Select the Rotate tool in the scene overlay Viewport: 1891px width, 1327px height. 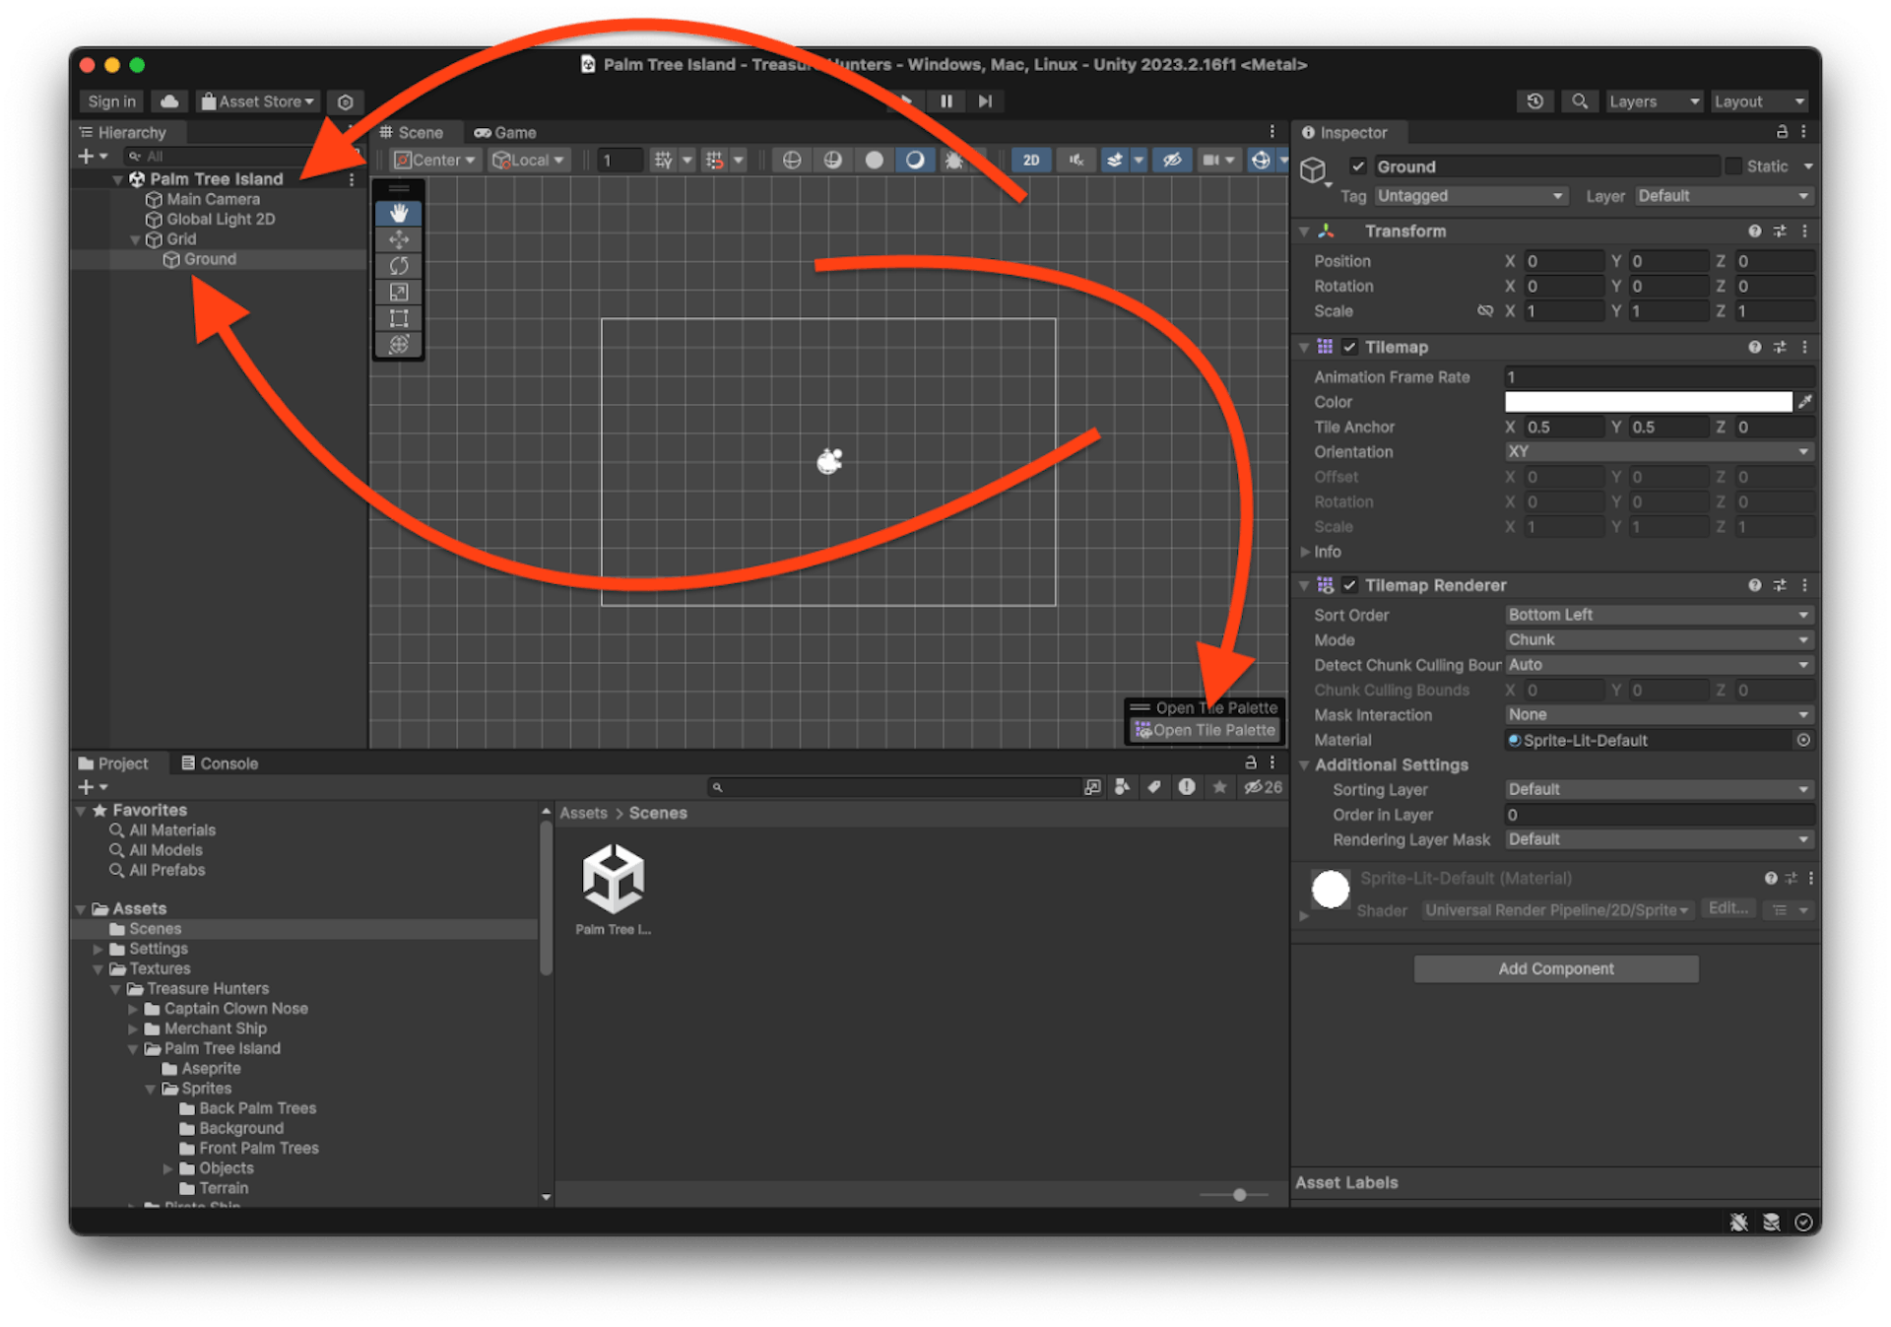(x=399, y=265)
